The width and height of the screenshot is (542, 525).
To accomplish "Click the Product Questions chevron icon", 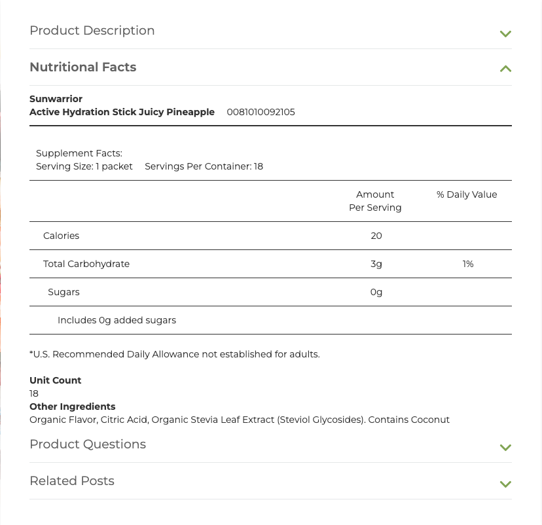I will point(505,447).
